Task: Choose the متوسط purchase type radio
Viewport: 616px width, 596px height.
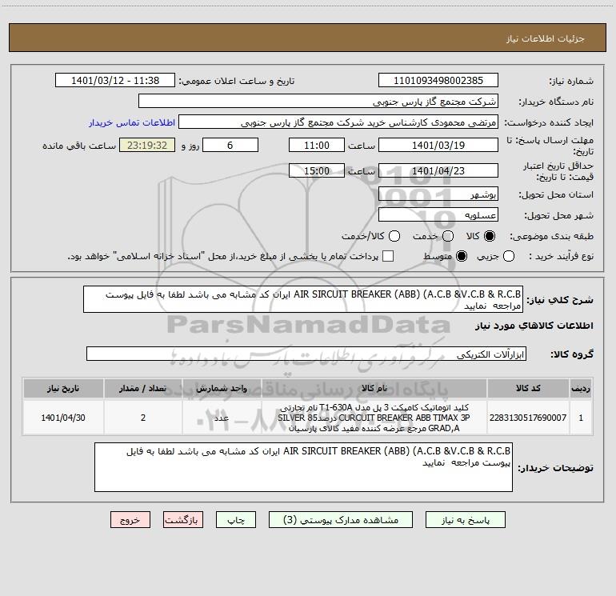Action: pyautogui.click(x=462, y=257)
